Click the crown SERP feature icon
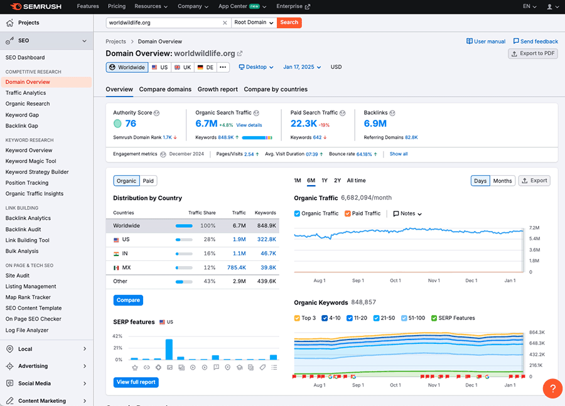 135,368
